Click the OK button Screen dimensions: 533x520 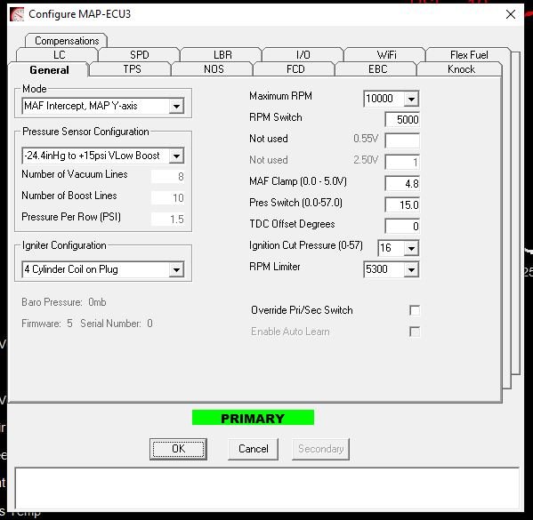pyautogui.click(x=178, y=449)
